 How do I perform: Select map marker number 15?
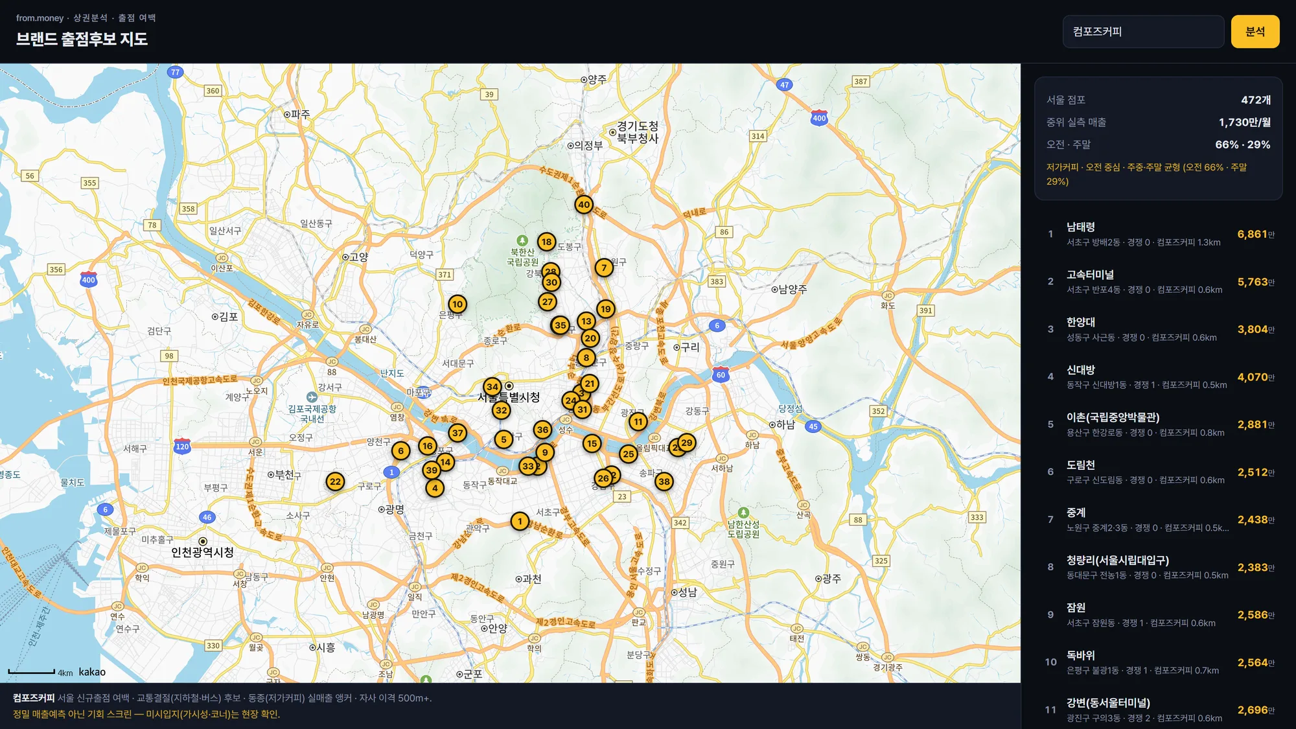[592, 444]
